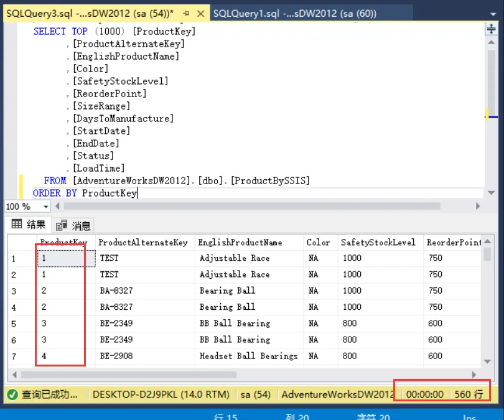Select the selected ProductKey cell in row 1
The image size is (504, 420).
[x=66, y=258]
